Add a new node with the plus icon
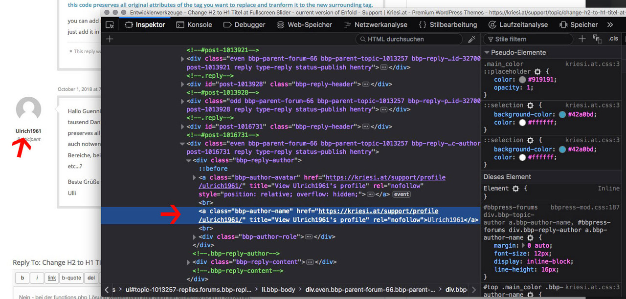626x299 pixels. click(x=110, y=39)
